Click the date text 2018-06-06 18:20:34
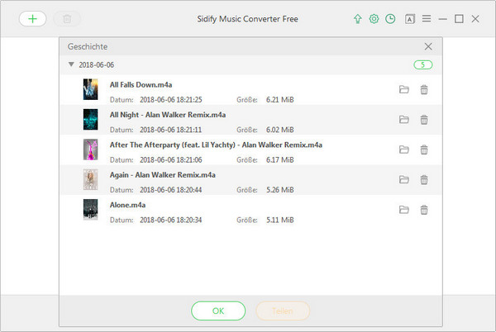 point(171,220)
